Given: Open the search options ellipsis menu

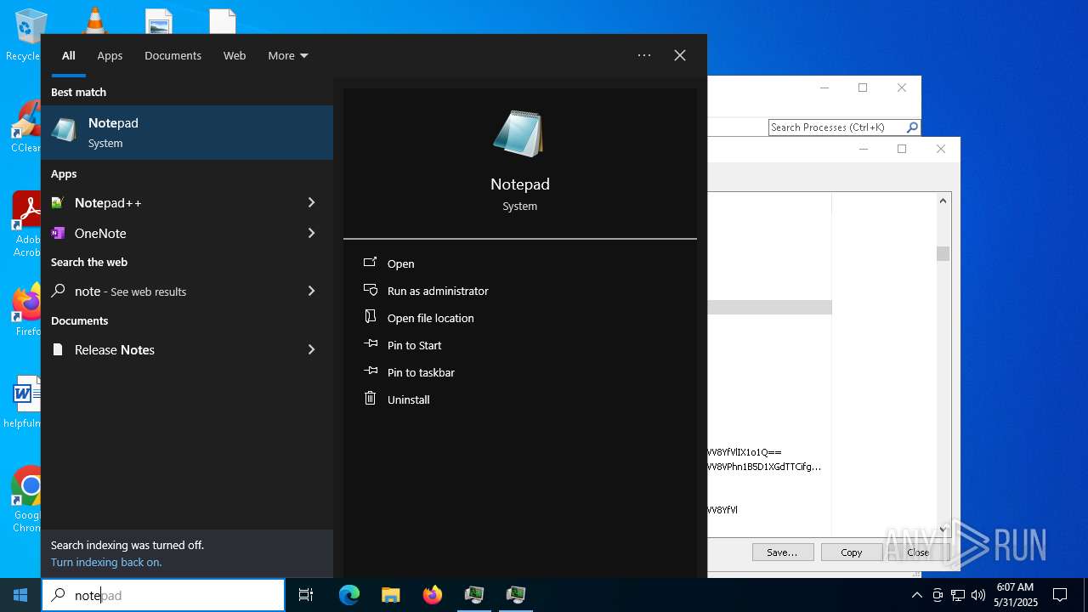Looking at the screenshot, I should [x=644, y=55].
